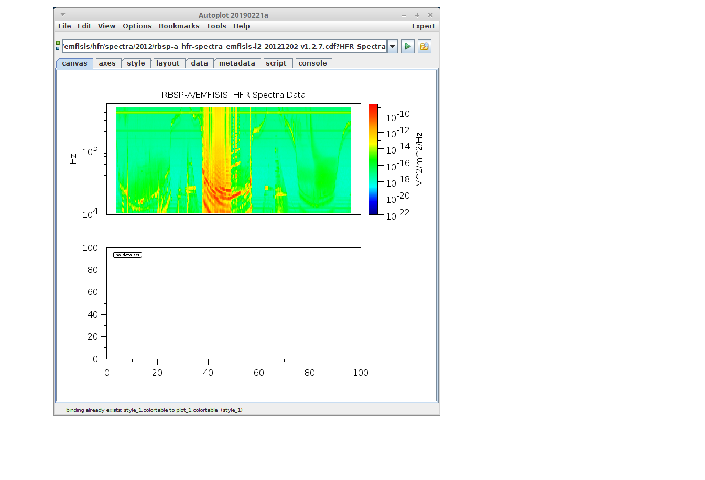The image size is (705, 480).
Task: Minimize the Autoplot window
Action: tap(404, 15)
